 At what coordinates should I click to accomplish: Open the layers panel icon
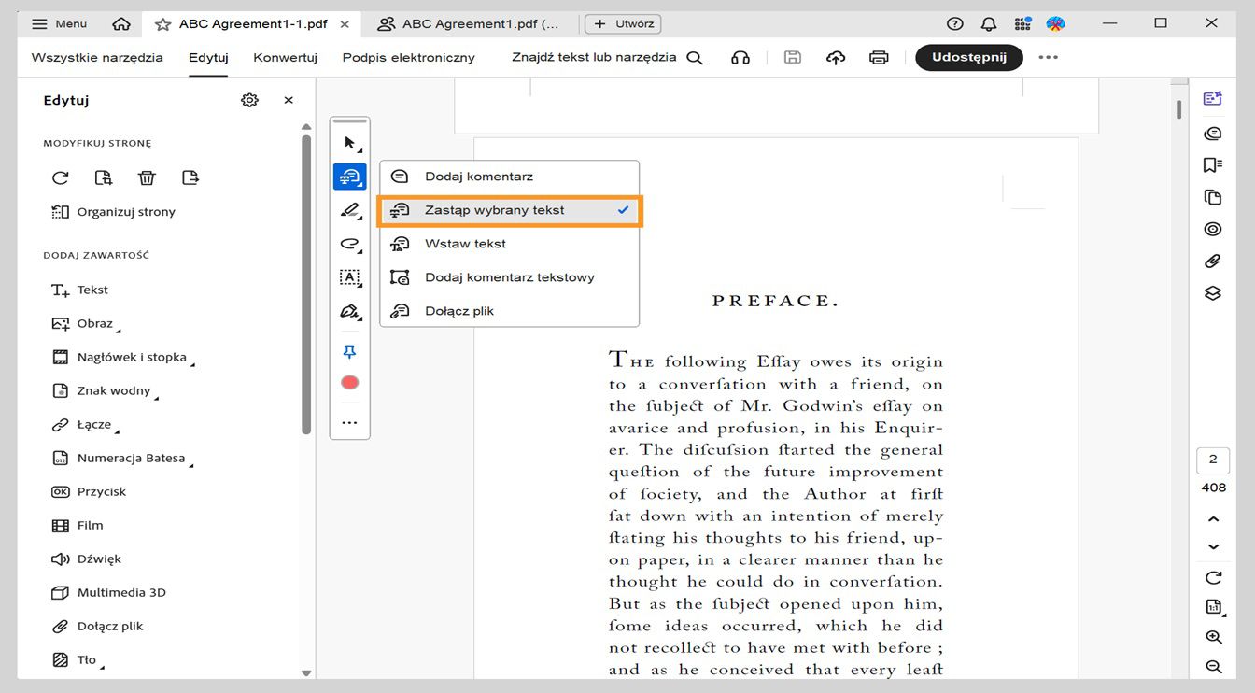point(1213,293)
